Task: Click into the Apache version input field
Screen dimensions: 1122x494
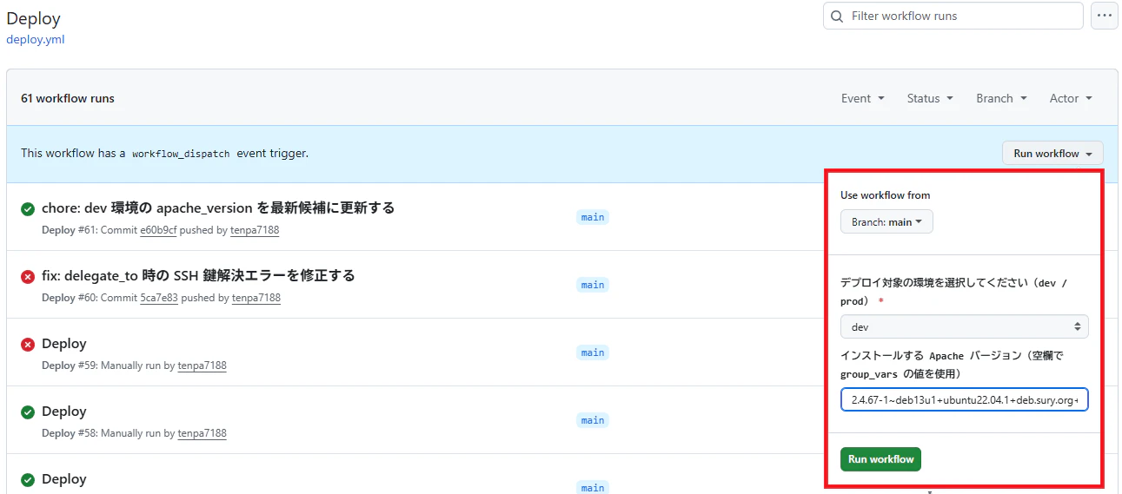Action: pyautogui.click(x=964, y=399)
